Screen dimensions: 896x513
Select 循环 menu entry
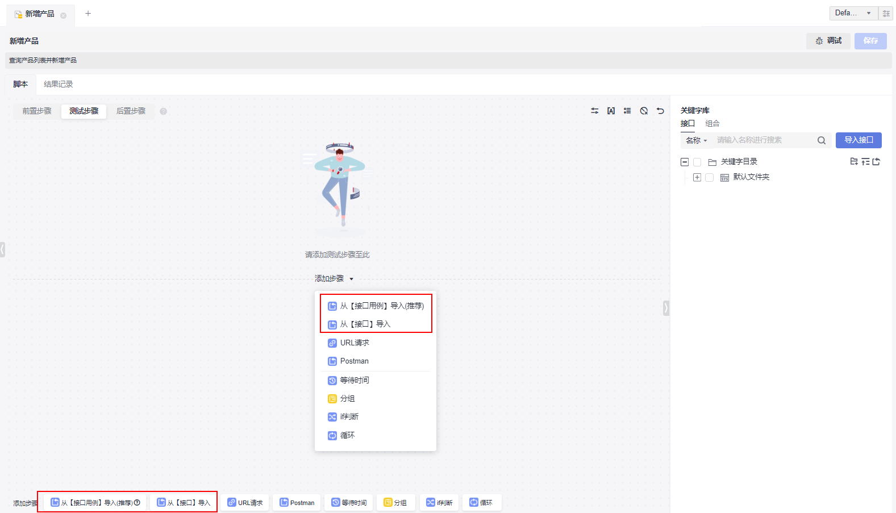click(x=376, y=436)
